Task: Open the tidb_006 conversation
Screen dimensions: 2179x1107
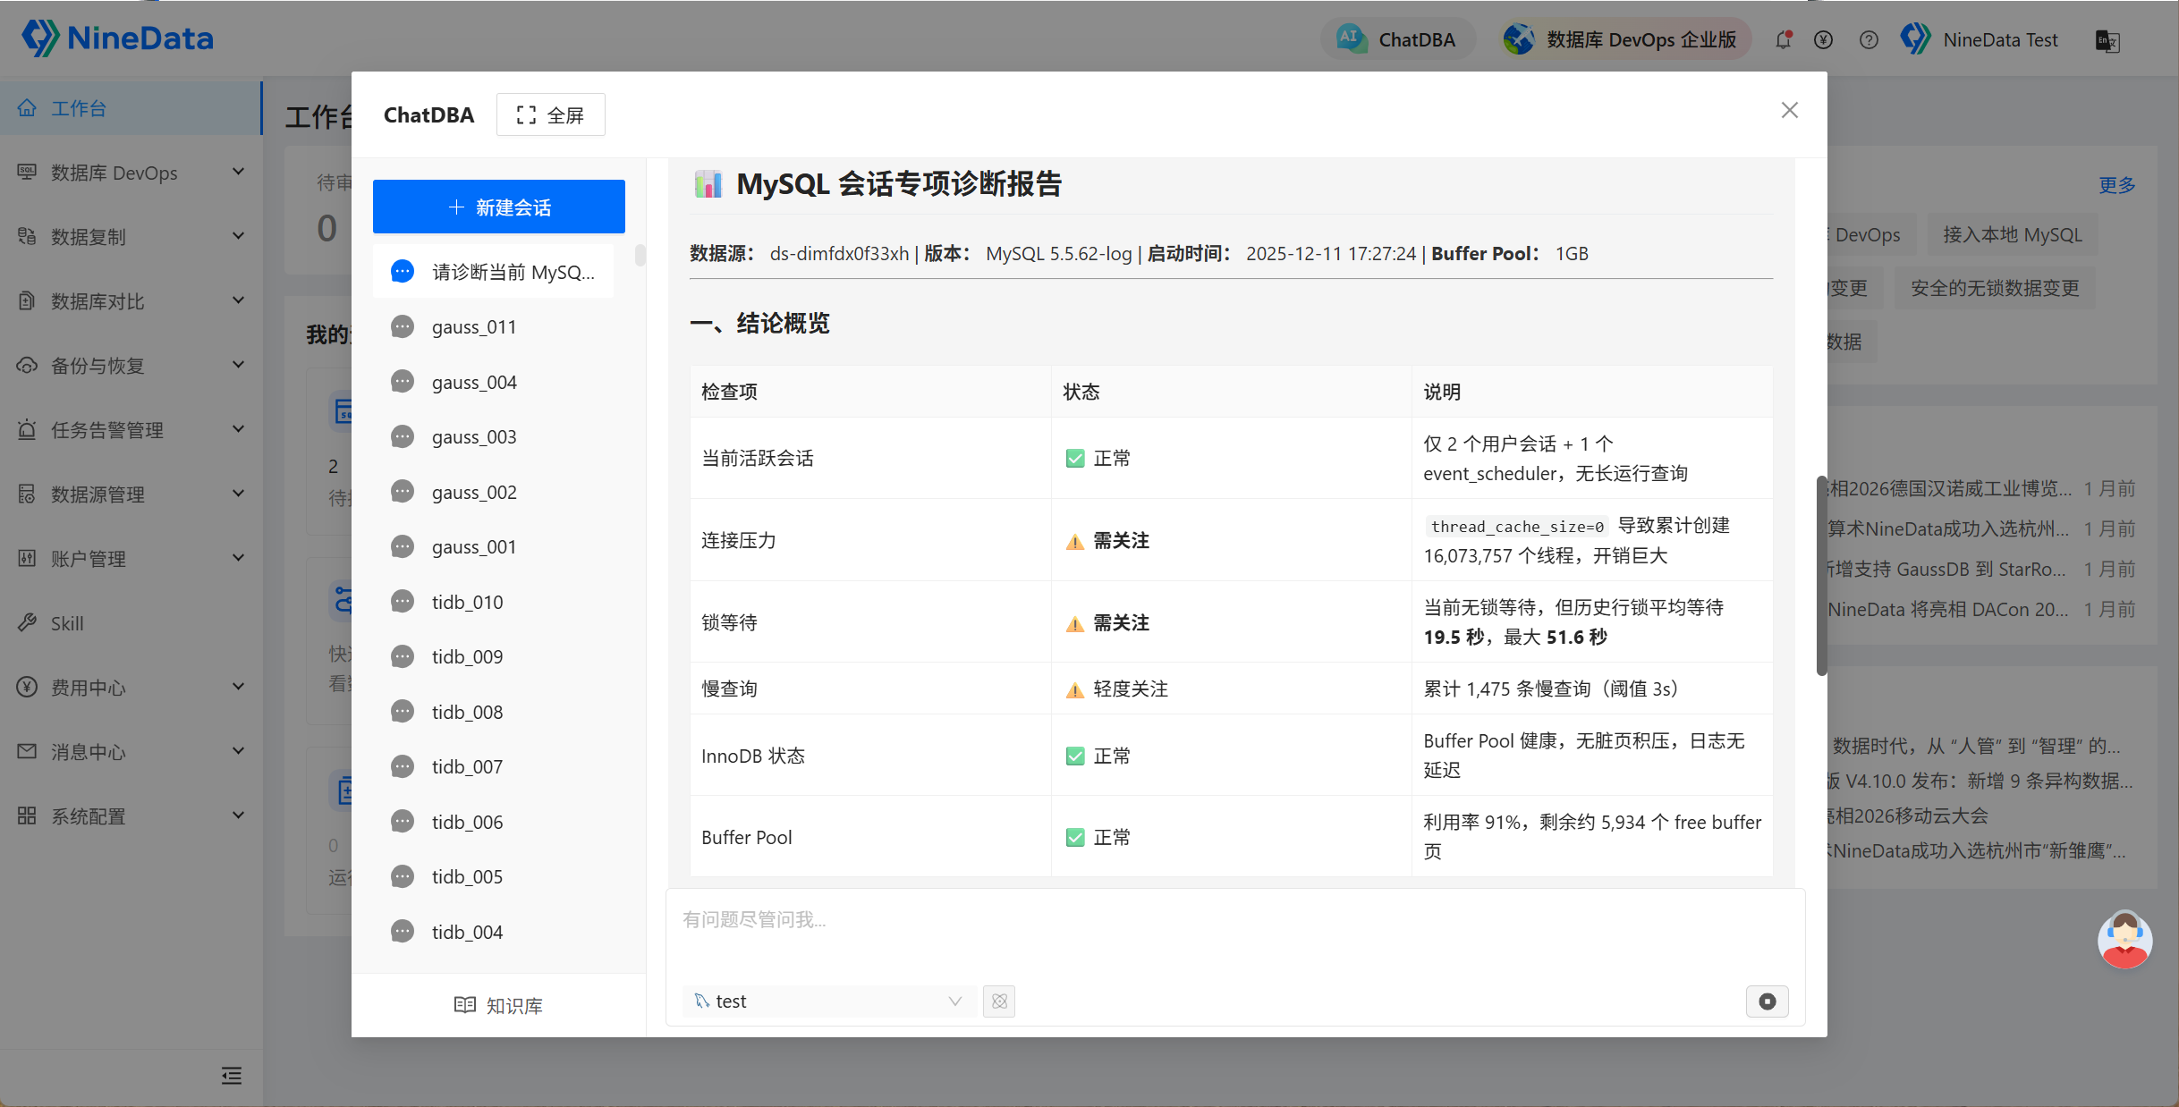Action: 494,823
